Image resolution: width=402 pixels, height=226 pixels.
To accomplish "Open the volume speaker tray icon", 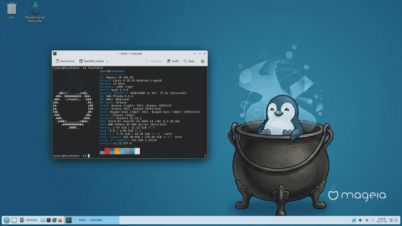I will pyautogui.click(x=361, y=220).
